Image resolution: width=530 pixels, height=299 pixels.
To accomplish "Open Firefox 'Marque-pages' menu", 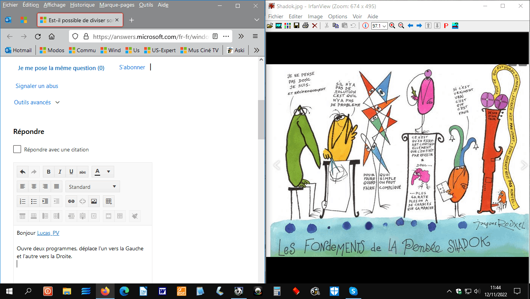I will [x=117, y=5].
